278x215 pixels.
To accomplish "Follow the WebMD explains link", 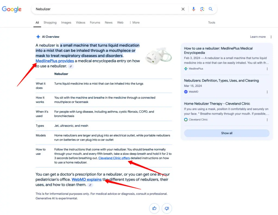I will tap(87, 179).
